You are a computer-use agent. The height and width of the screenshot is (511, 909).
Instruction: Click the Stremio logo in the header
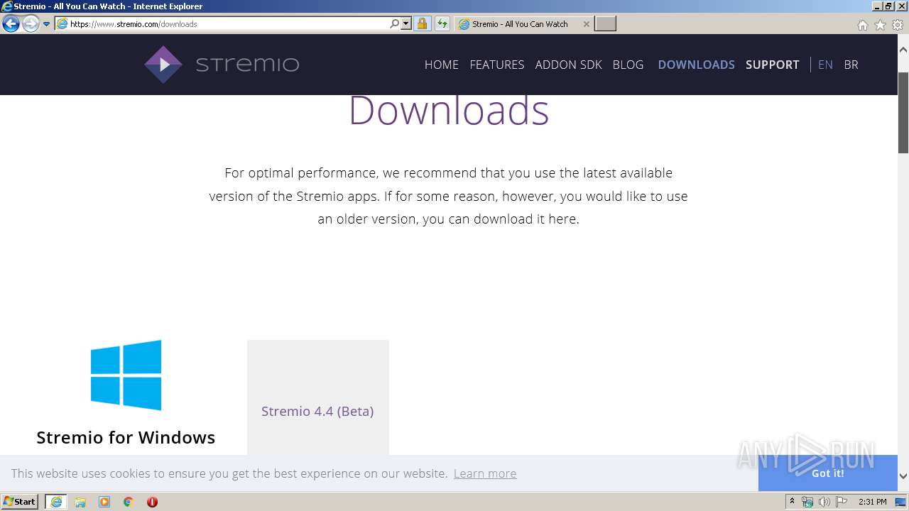[222, 65]
